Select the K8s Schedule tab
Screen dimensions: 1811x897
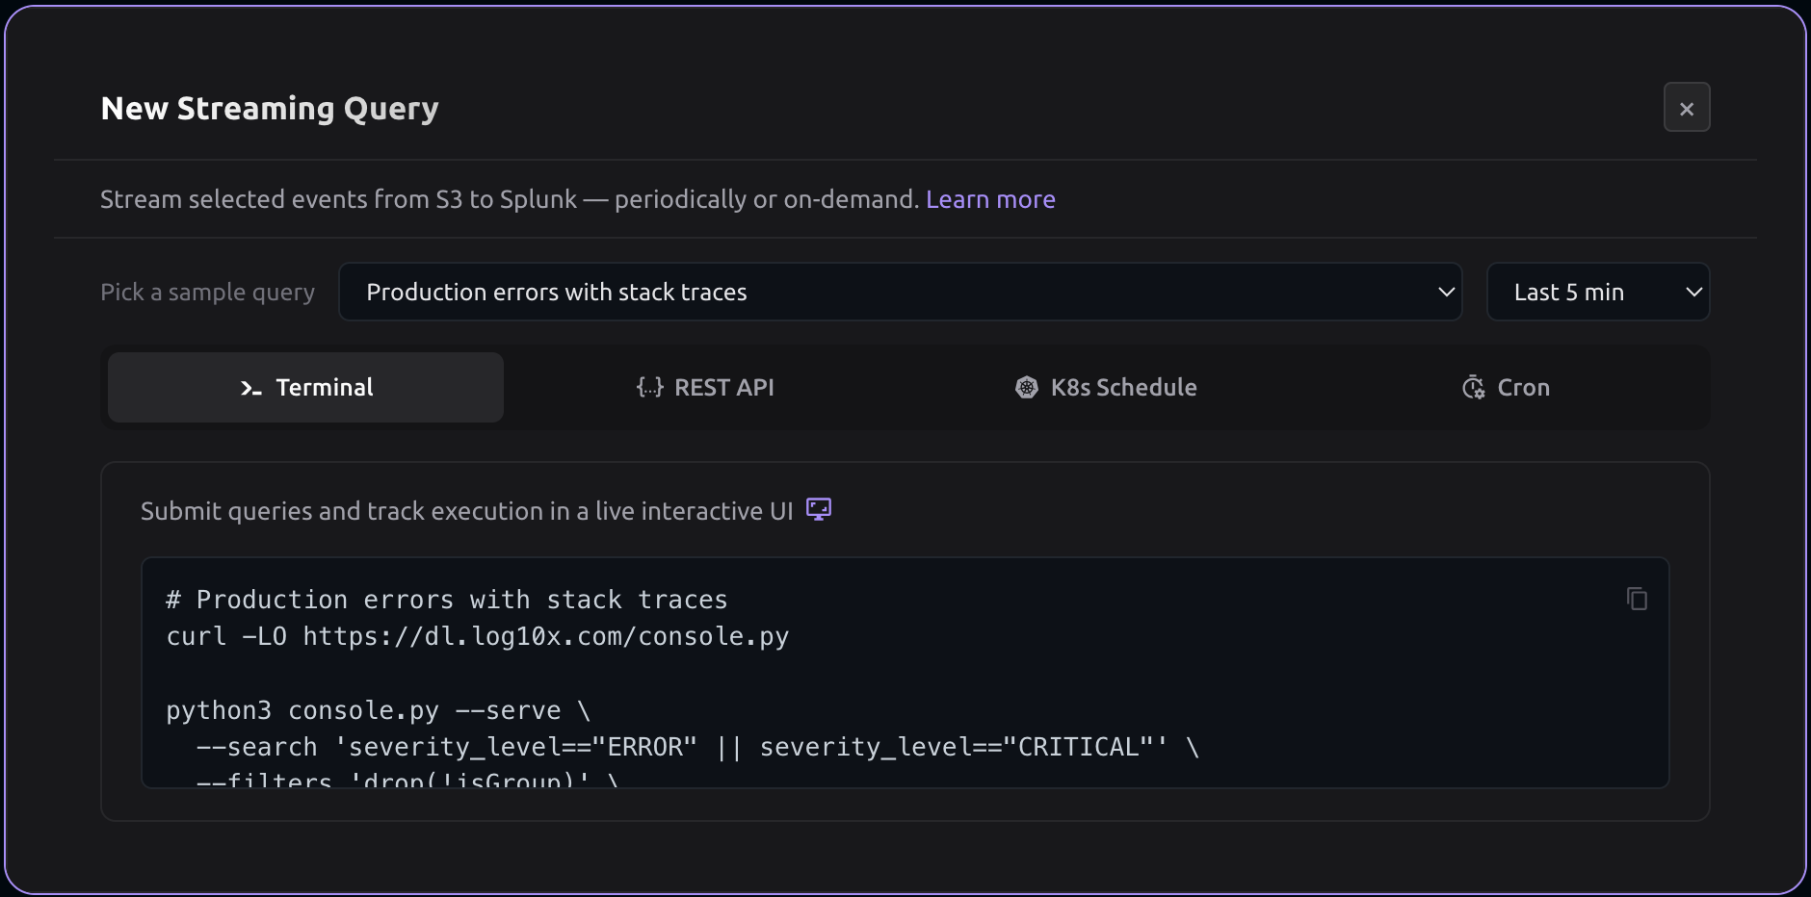pyautogui.click(x=1123, y=388)
